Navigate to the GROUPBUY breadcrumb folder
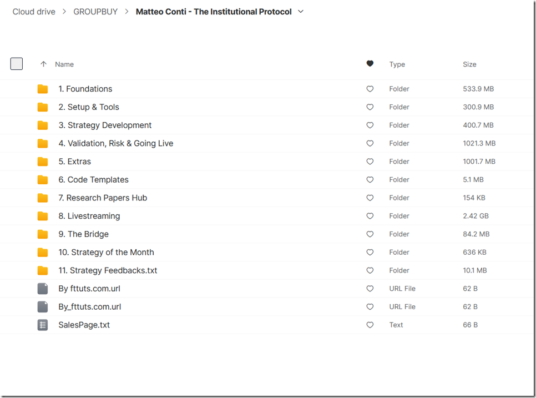 coord(95,12)
